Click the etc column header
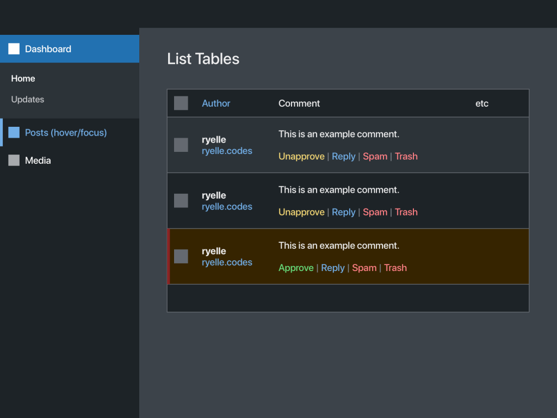 tap(482, 103)
